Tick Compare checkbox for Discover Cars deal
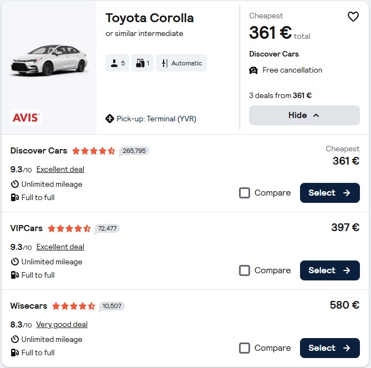The height and width of the screenshot is (368, 371). 245,193
